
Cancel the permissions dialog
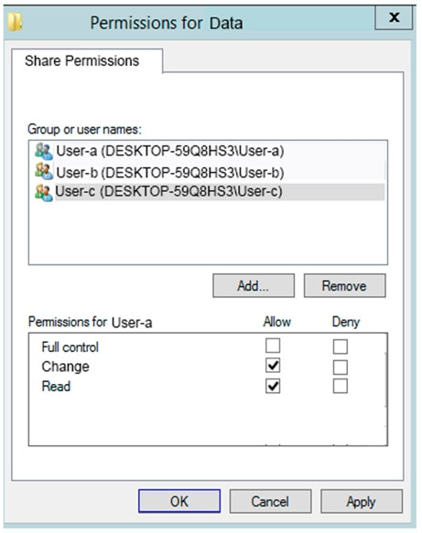coord(271,501)
